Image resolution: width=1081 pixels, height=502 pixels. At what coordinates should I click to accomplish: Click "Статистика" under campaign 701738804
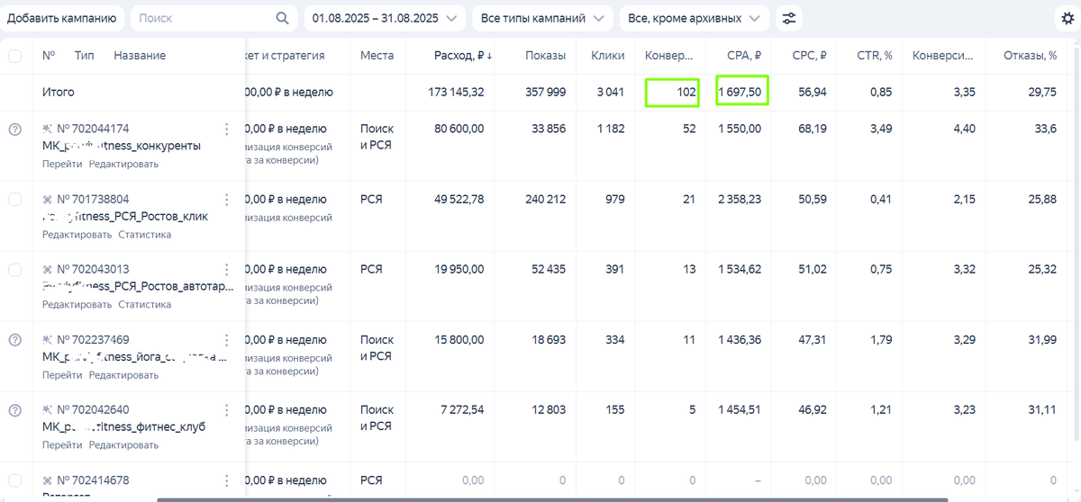pos(144,234)
